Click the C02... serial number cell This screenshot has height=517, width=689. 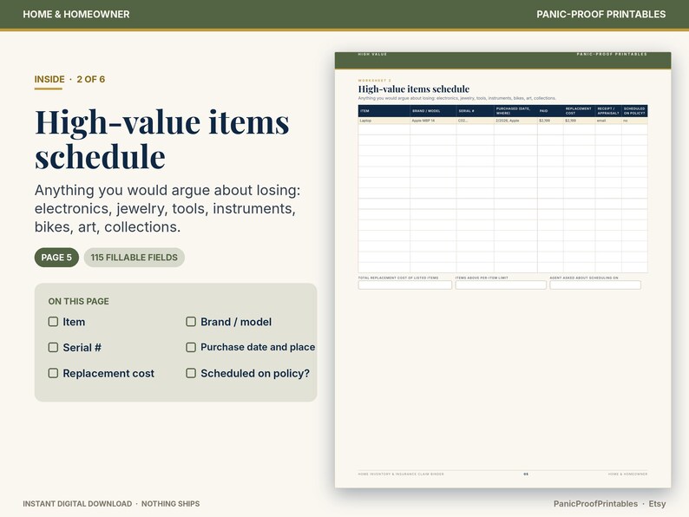pos(475,121)
